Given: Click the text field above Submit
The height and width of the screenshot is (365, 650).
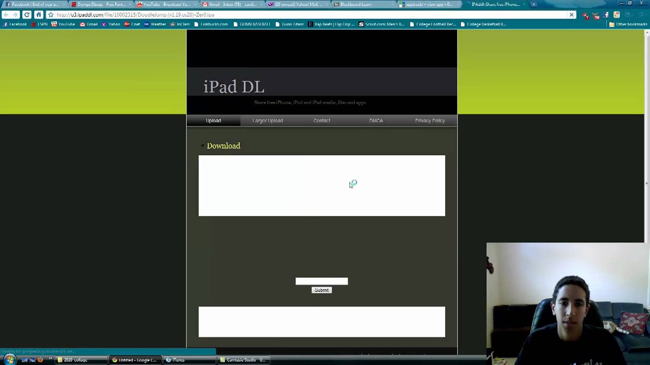Looking at the screenshot, I should click(321, 281).
